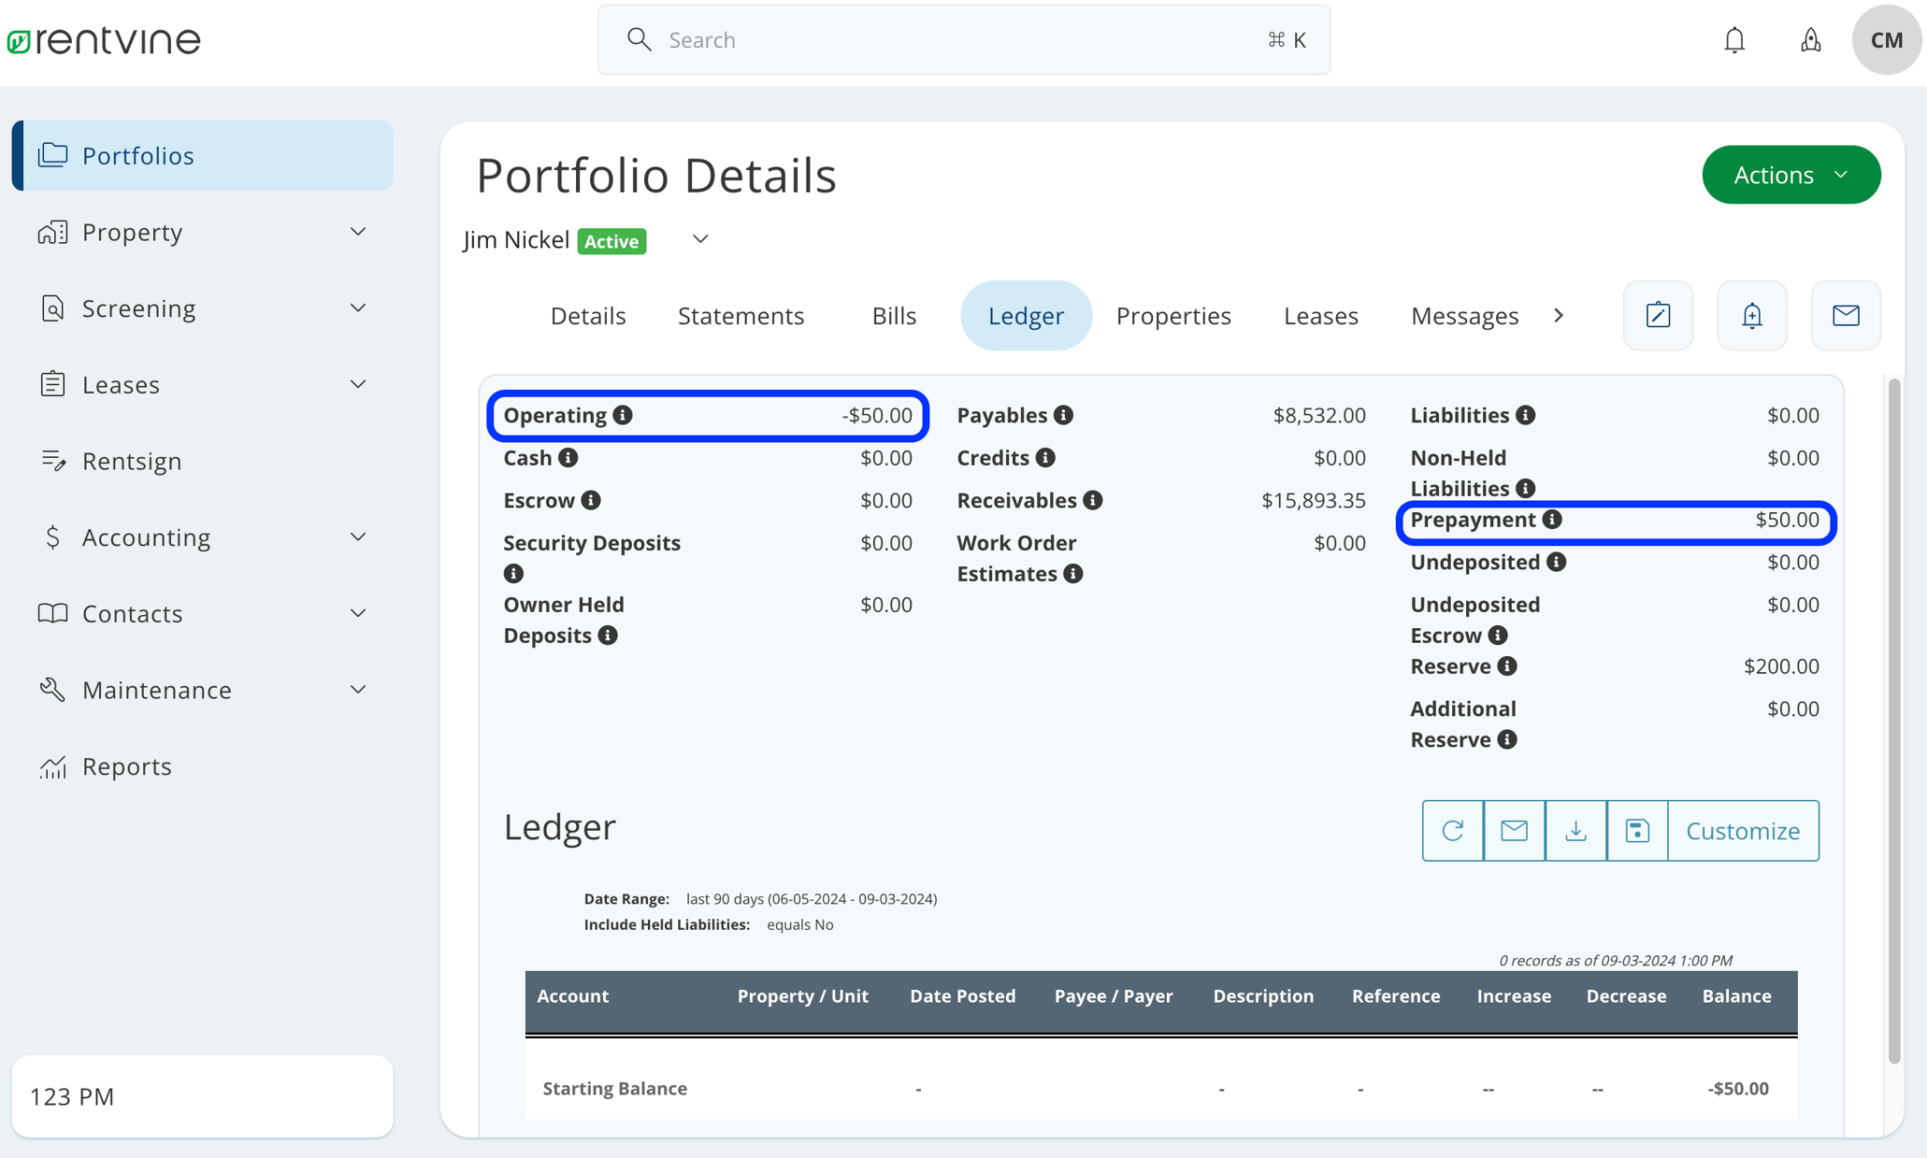Email the ledger report
This screenshot has width=1927, height=1158.
[1514, 830]
